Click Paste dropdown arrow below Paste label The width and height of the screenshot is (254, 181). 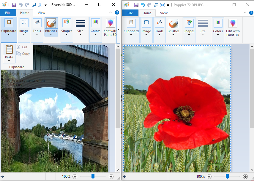[9, 61]
